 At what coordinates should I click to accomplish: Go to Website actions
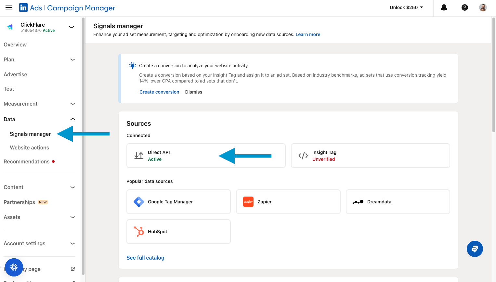coord(29,147)
